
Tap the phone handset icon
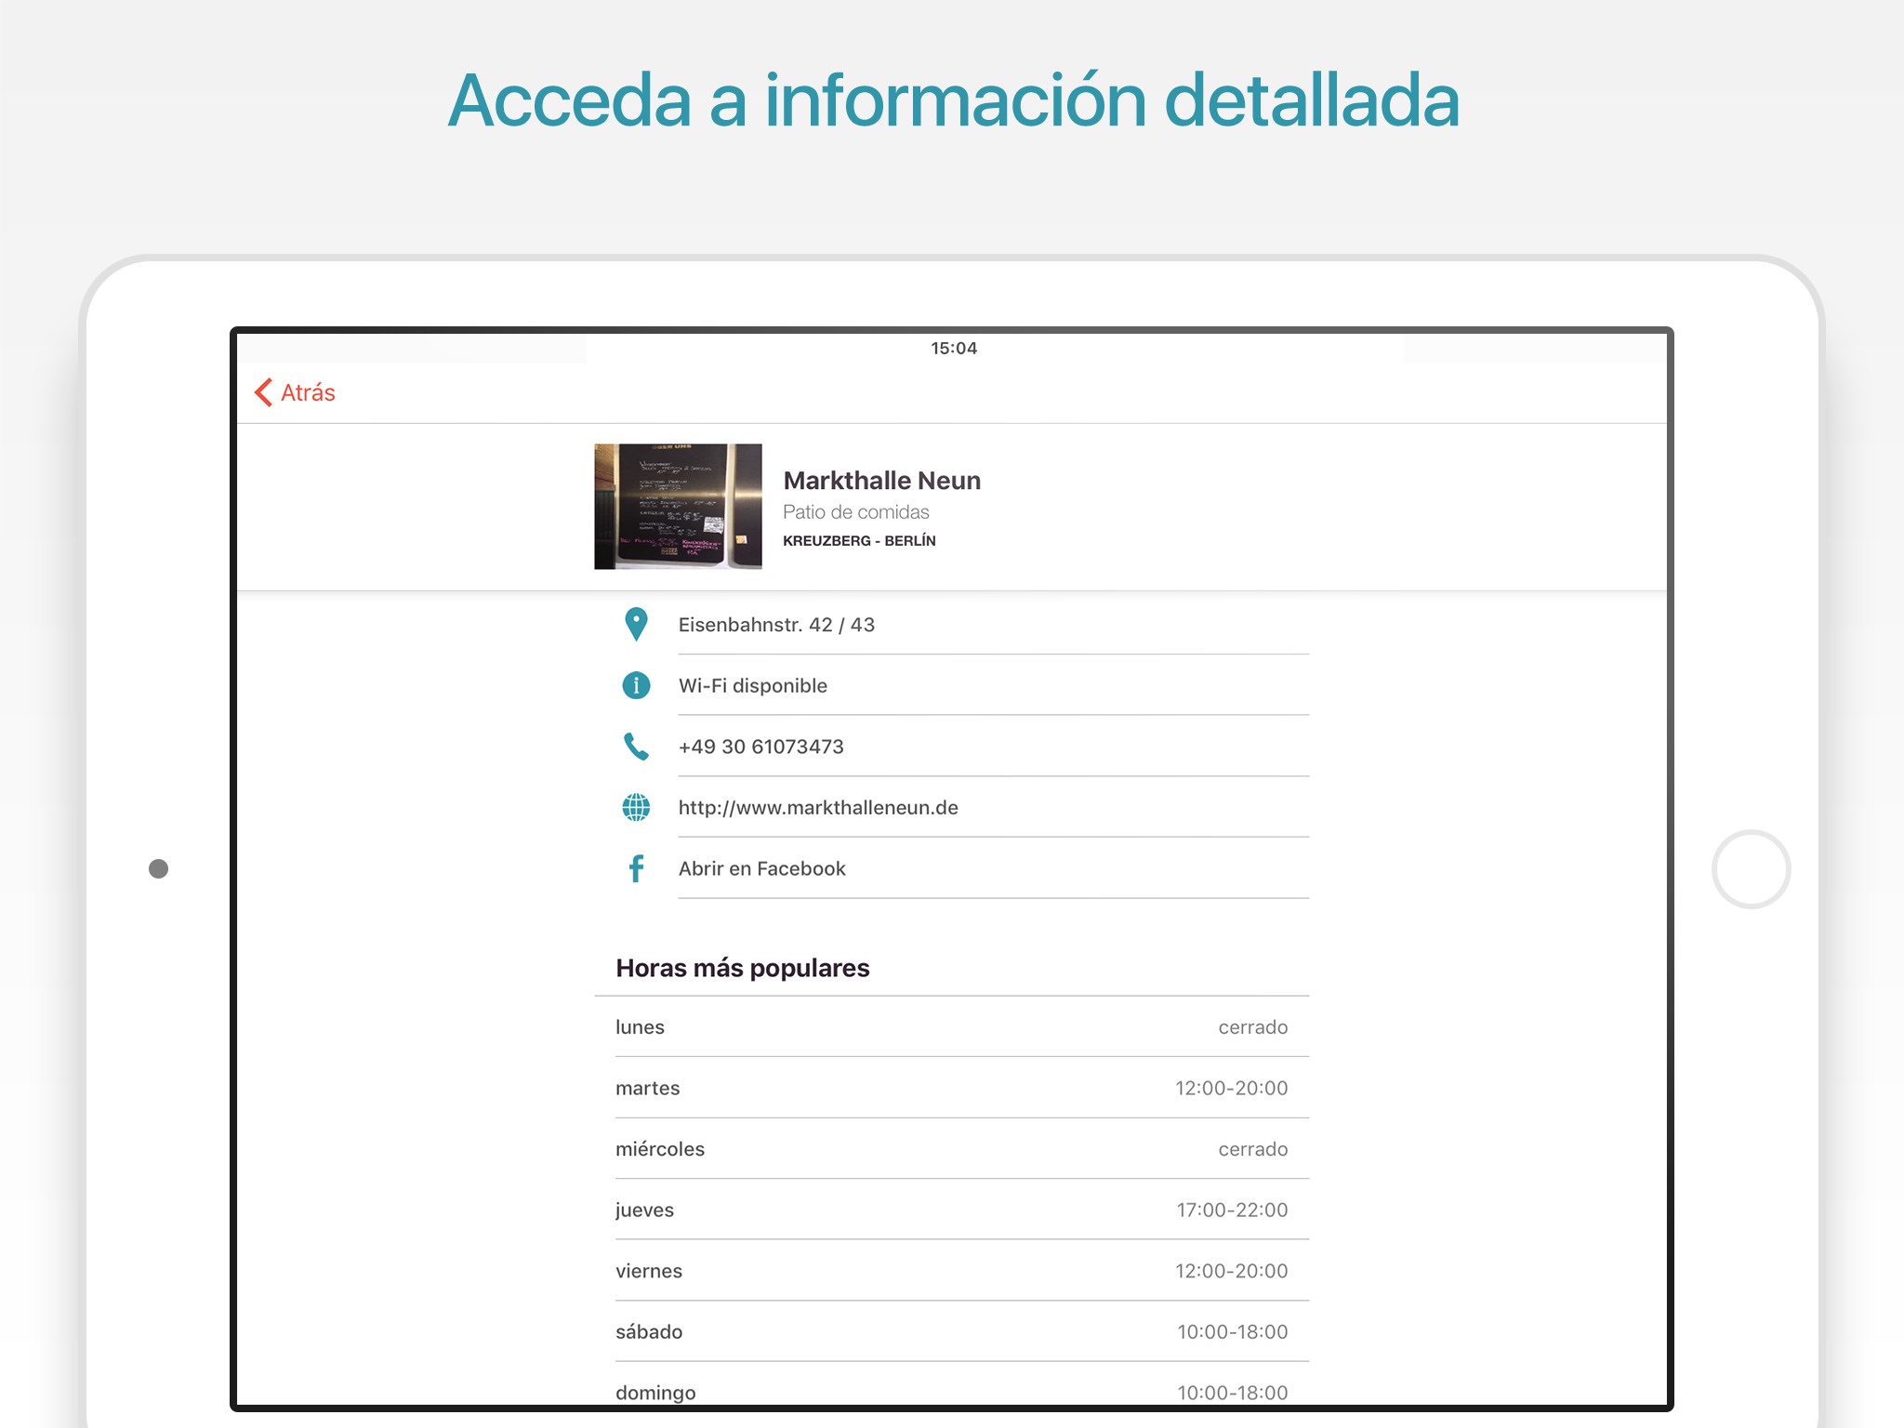636,747
